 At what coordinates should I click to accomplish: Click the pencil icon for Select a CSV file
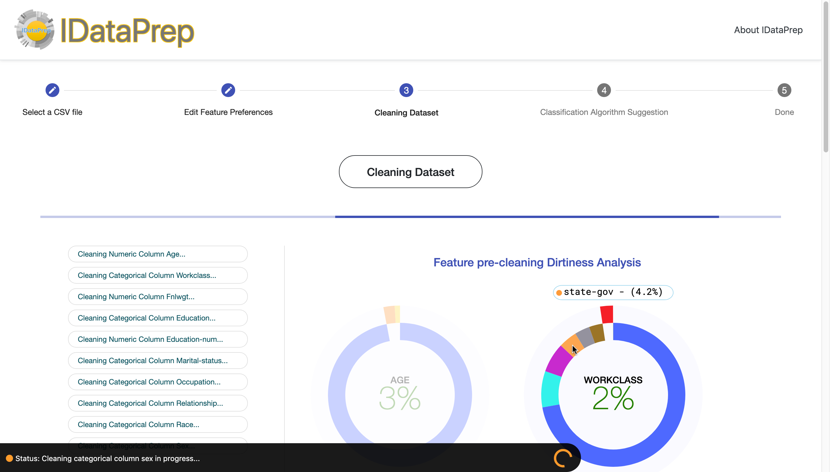52,90
